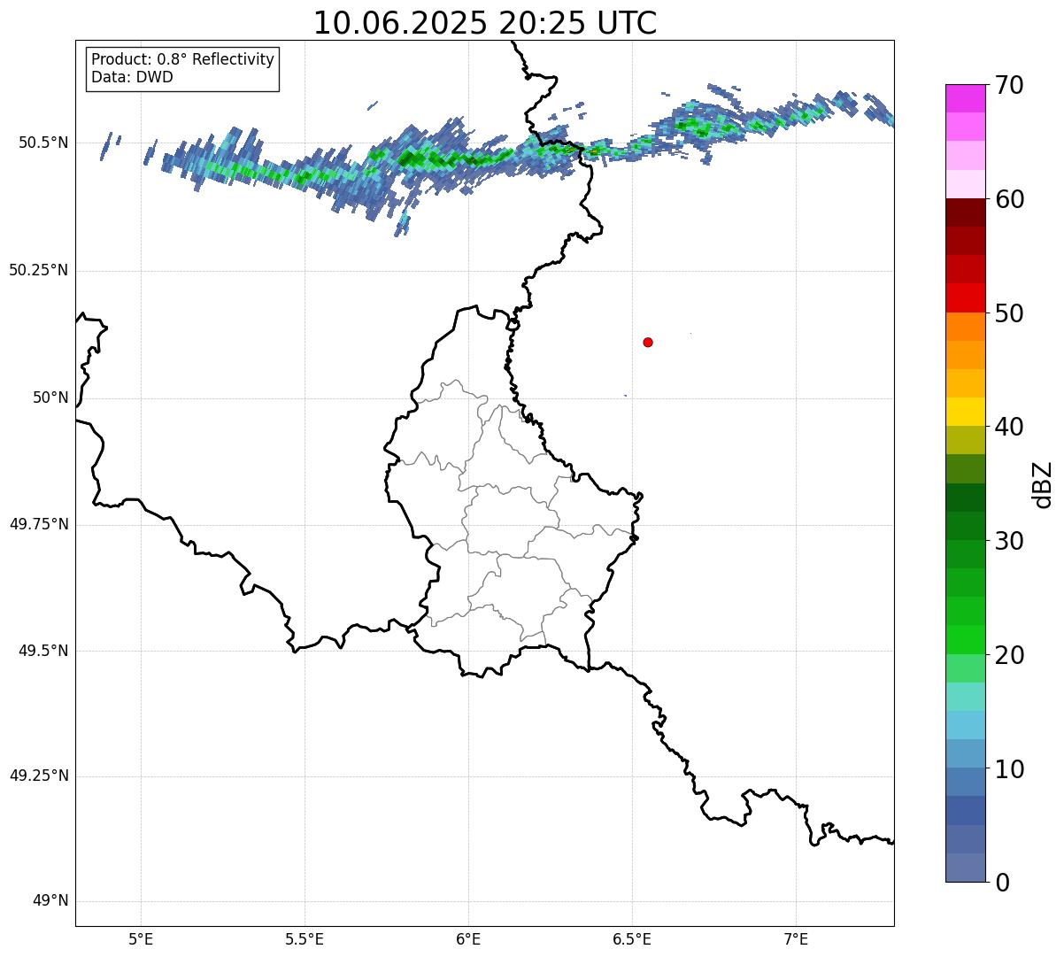1064x957 pixels.
Task: Click the orange colorbar segment just below 50
Action: coord(965,327)
